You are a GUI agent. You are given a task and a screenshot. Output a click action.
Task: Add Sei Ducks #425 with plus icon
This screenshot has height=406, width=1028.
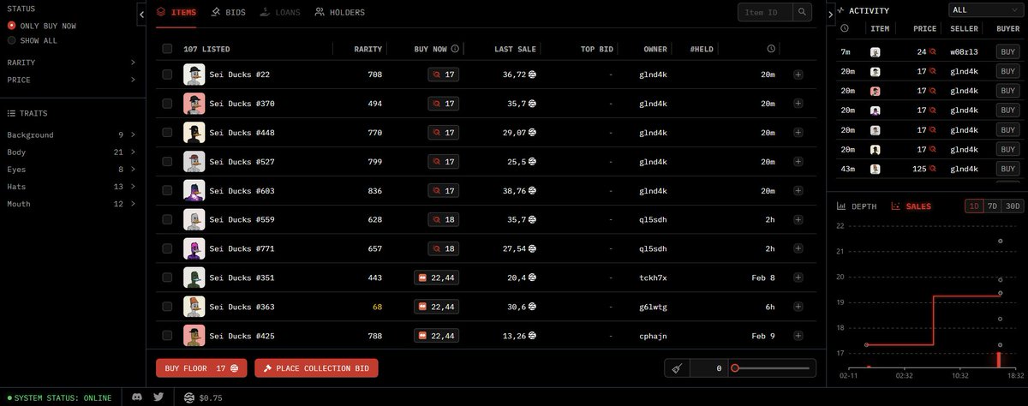coord(798,336)
